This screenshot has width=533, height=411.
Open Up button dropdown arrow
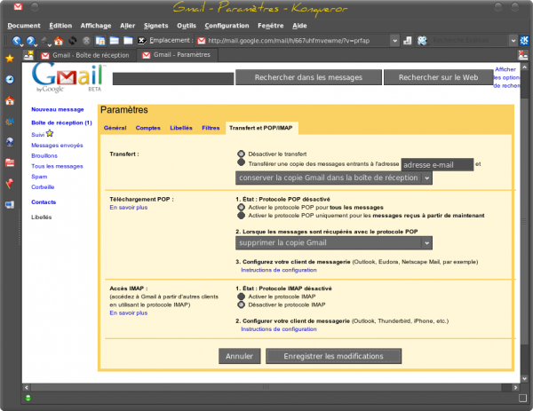pyautogui.click(x=50, y=45)
